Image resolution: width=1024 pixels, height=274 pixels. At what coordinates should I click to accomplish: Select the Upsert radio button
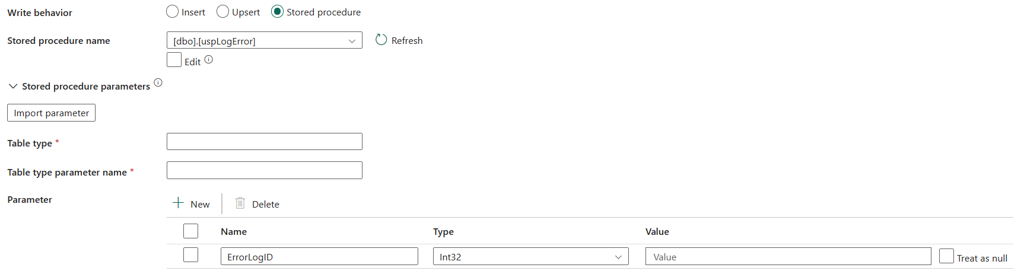pyautogui.click(x=223, y=12)
